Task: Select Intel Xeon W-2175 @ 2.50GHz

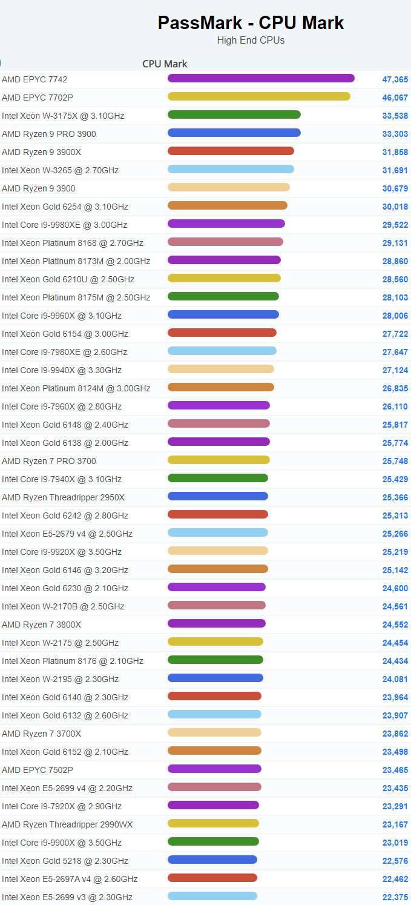Action: (61, 643)
